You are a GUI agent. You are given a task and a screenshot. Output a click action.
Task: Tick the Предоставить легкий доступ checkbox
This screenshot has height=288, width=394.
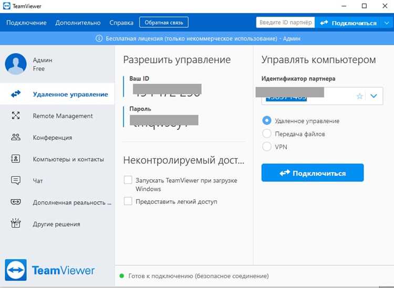click(128, 201)
